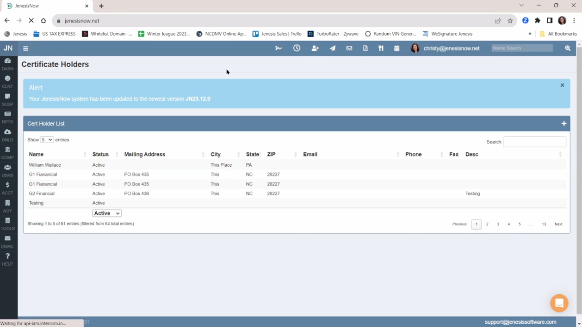Expand the Show entries count dropdown
Screen dimensions: 582x327
tap(47, 140)
